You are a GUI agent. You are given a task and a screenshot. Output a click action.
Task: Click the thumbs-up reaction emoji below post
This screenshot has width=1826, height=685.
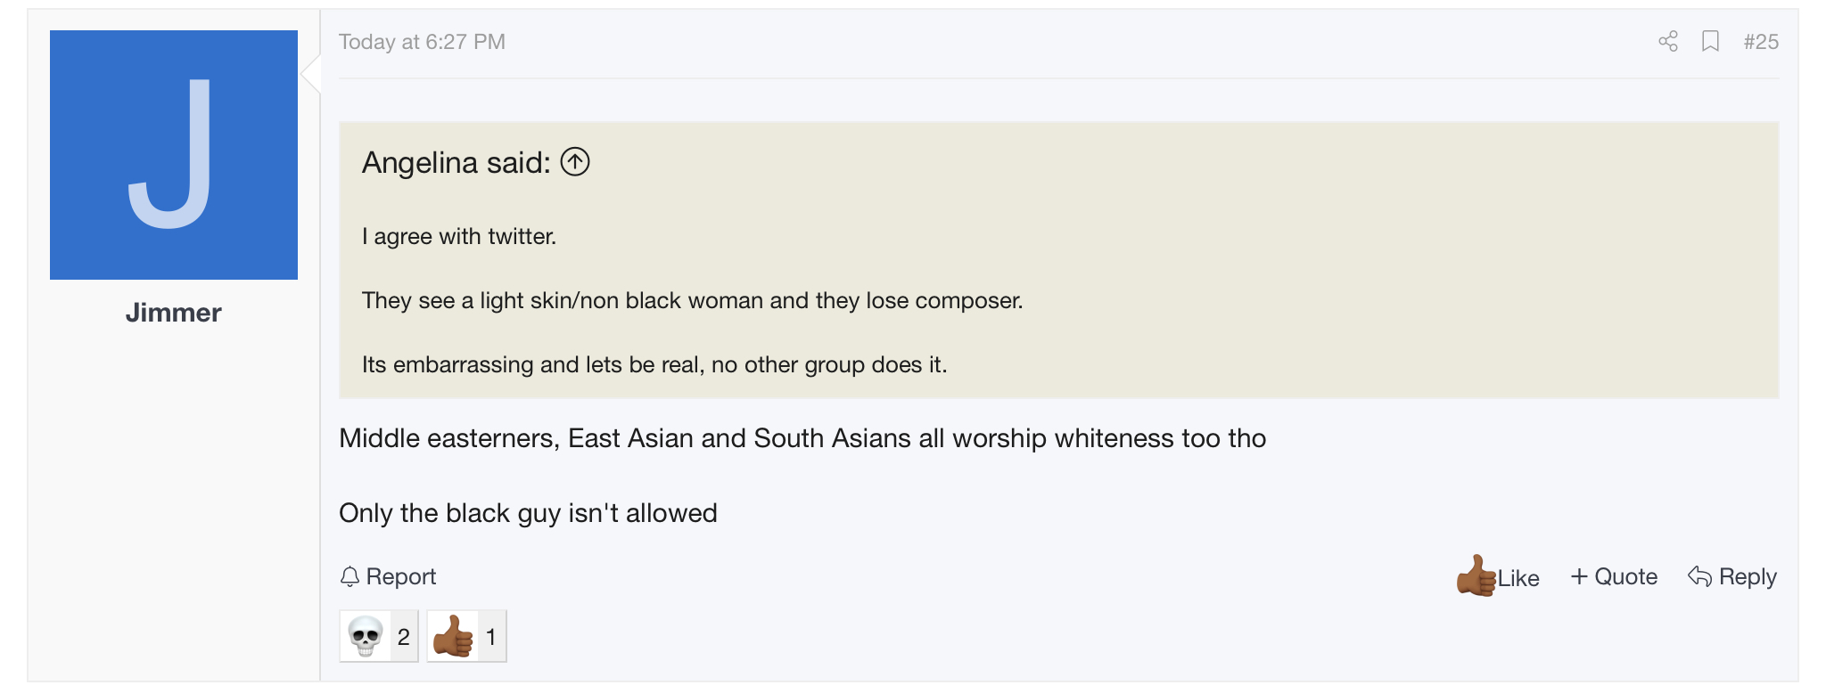click(x=453, y=636)
